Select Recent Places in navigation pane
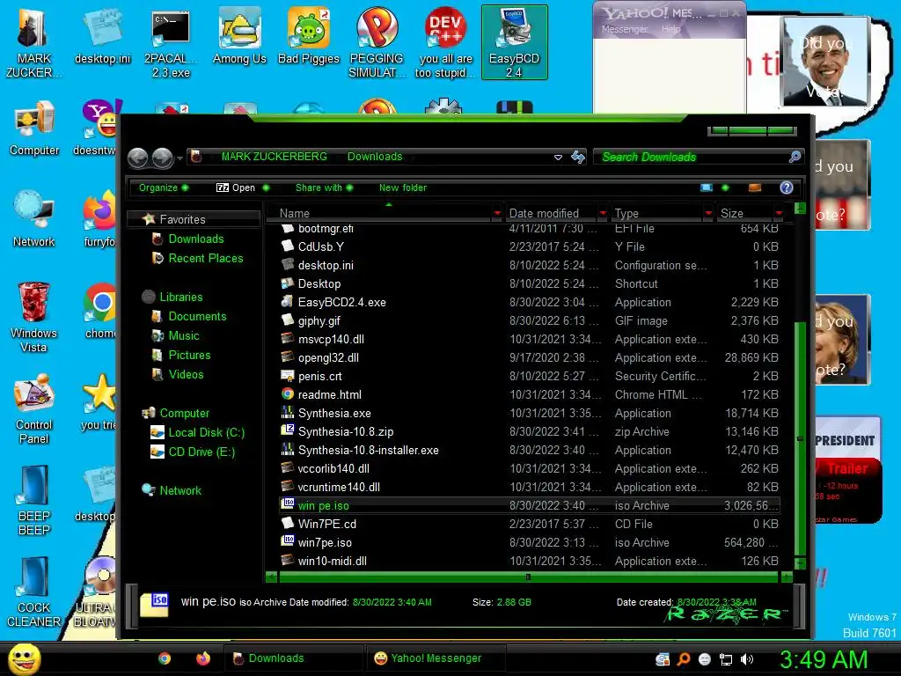Viewport: 901px width, 676px height. tap(205, 258)
